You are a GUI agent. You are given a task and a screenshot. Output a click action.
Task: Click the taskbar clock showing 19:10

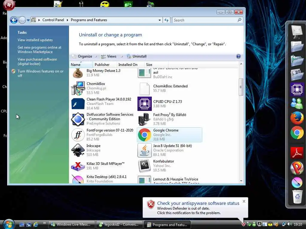(x=298, y=225)
